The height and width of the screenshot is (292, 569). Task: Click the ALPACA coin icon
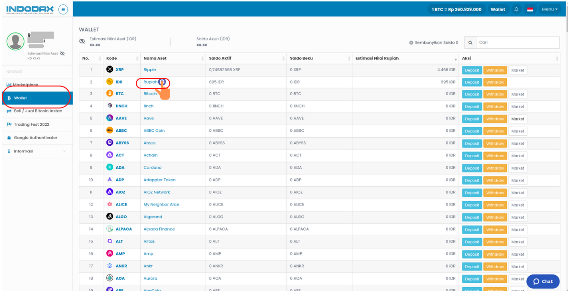click(x=109, y=229)
